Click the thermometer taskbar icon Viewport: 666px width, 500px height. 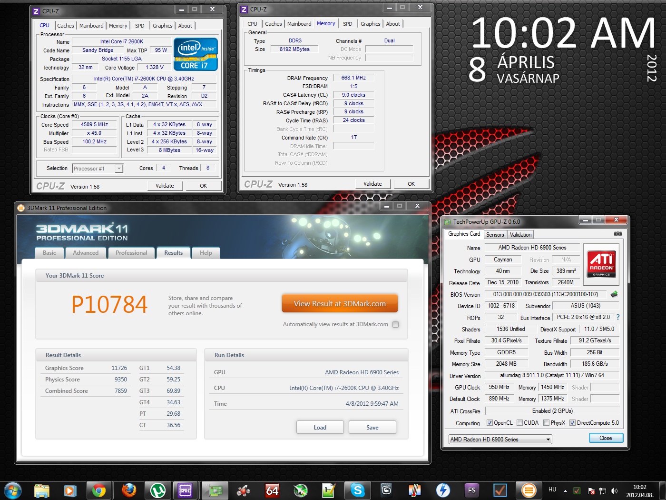pos(414,490)
